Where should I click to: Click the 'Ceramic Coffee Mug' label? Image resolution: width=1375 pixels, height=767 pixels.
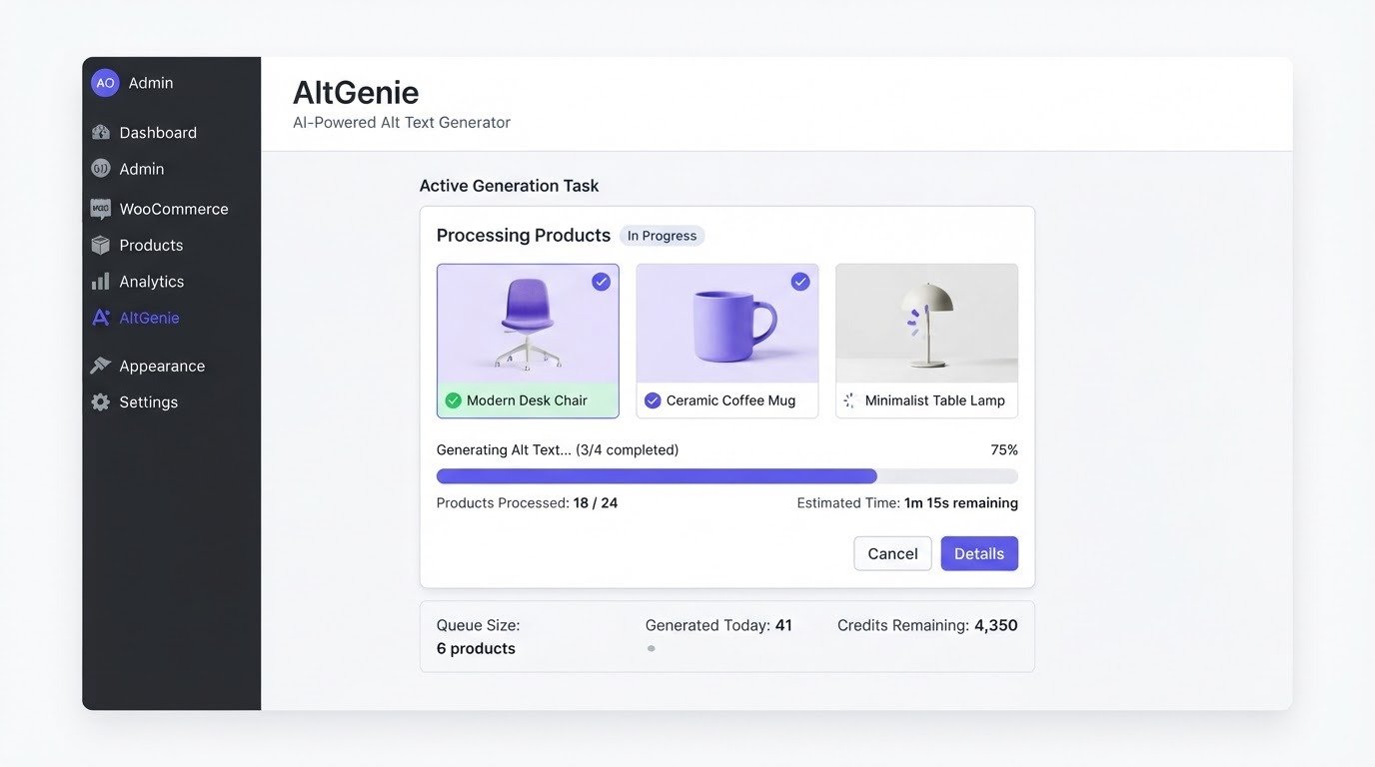[730, 400]
